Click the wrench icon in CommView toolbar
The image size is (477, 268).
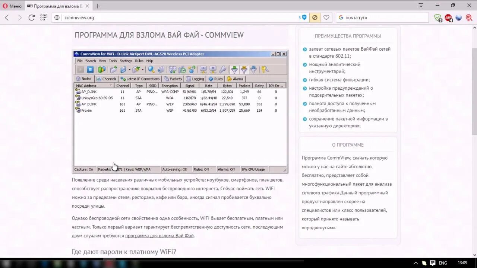pos(222,70)
